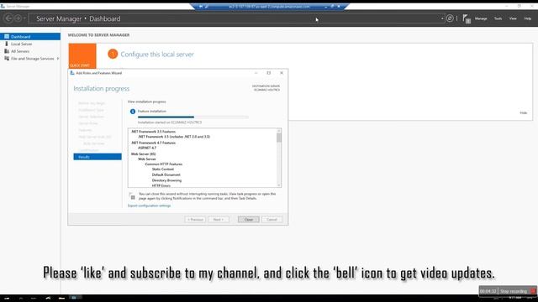Open the View menu
This screenshot has height=302, width=538.
513,18
